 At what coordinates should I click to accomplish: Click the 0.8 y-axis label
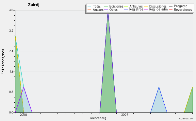(x=11, y=92)
